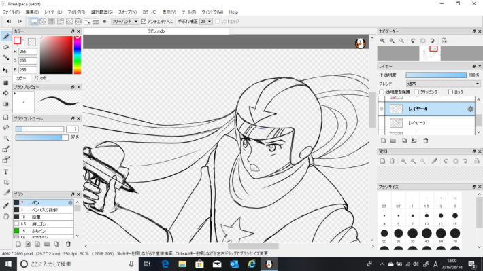The width and height of the screenshot is (483, 271).
Task: Open the 手ぶれ補正 value dropdown
Action: (205, 22)
